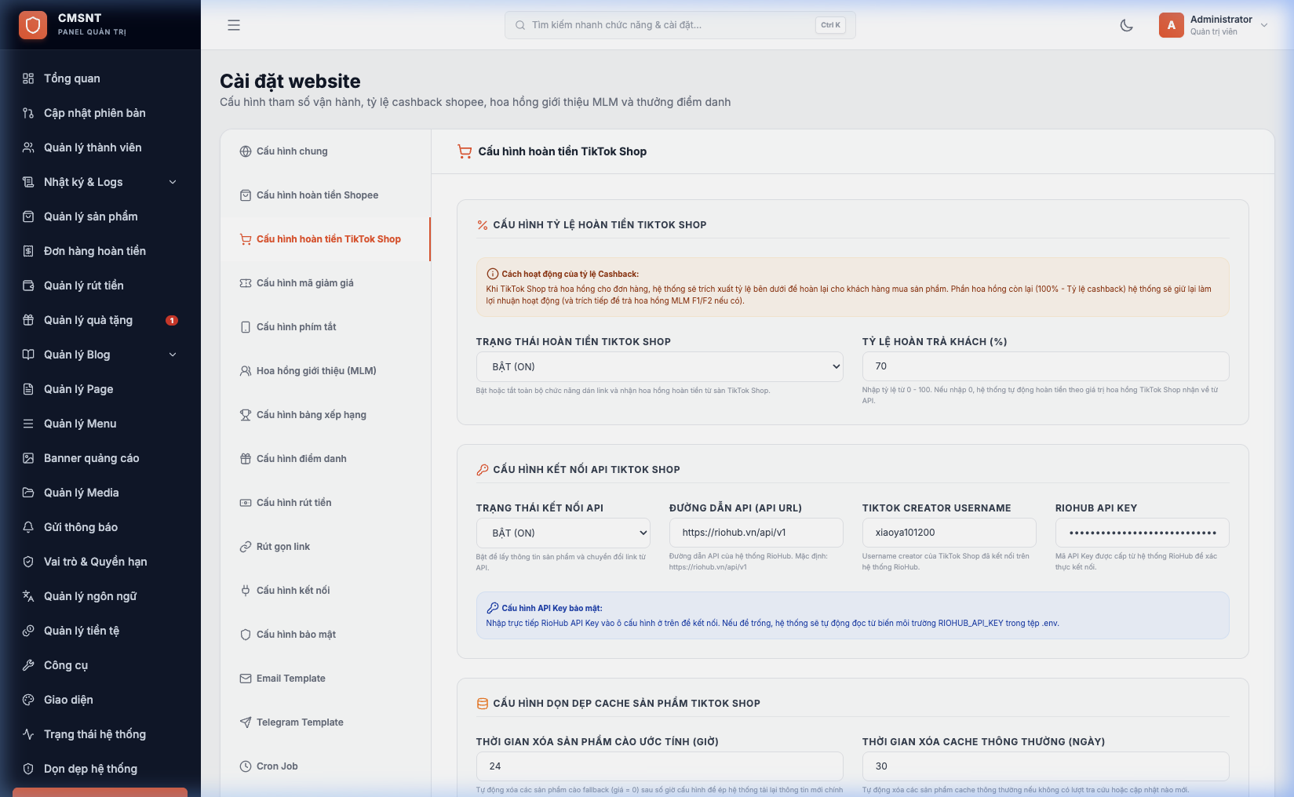This screenshot has width=1294, height=797.
Task: Go to Quản lý thành viên page
Action: pyautogui.click(x=100, y=147)
